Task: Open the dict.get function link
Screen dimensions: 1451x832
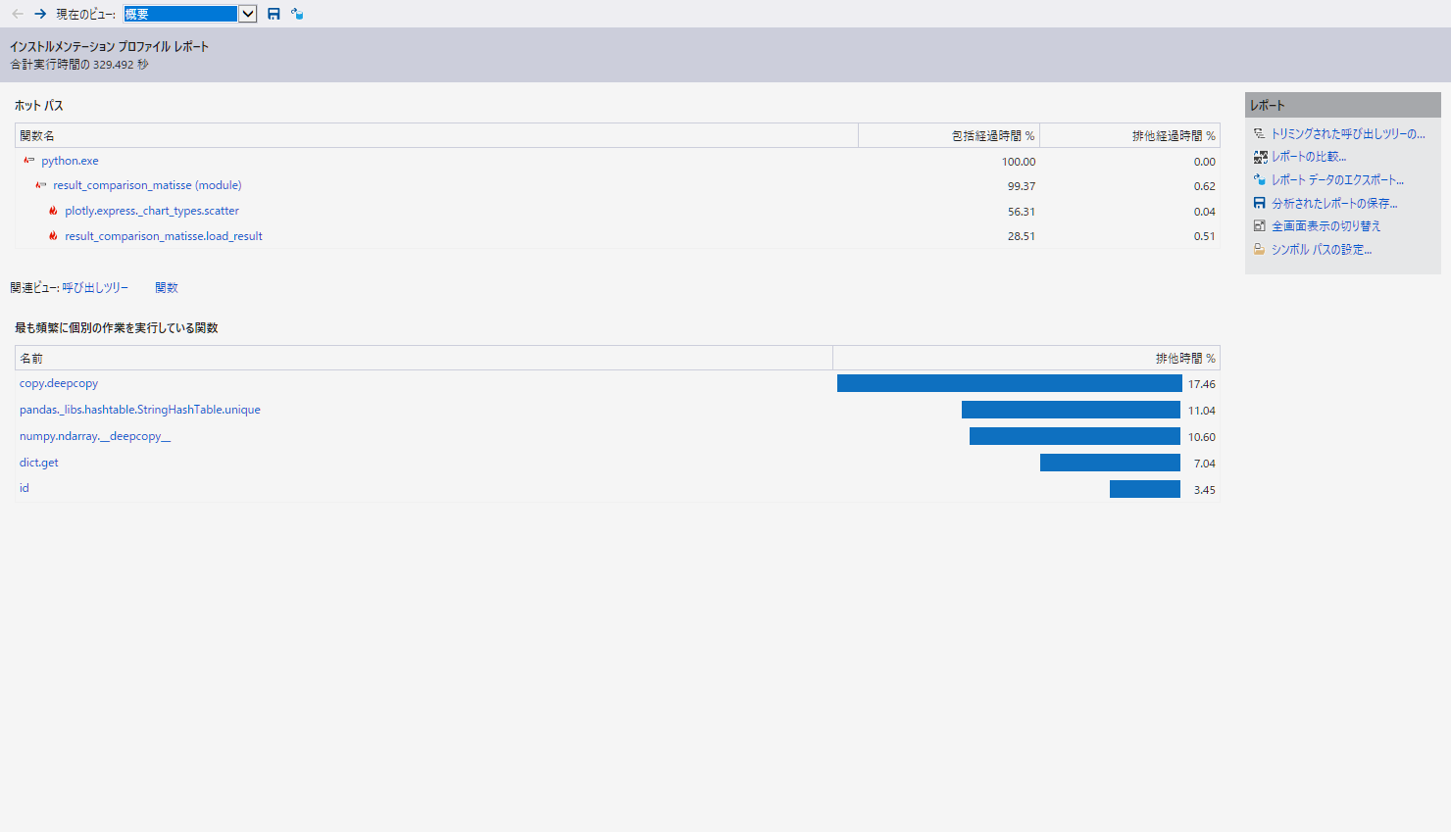Action: coord(39,463)
